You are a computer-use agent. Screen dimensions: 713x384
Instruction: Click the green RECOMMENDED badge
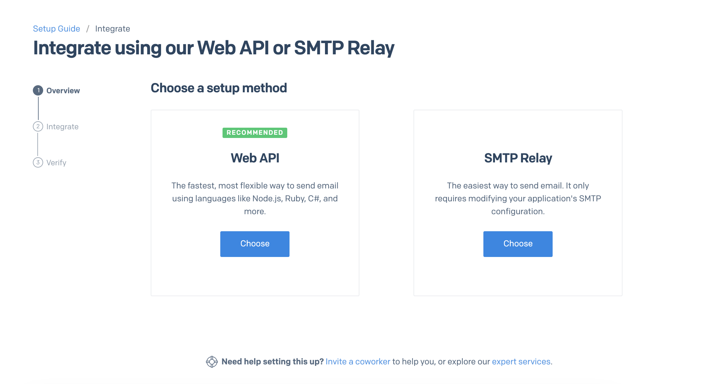pos(255,133)
